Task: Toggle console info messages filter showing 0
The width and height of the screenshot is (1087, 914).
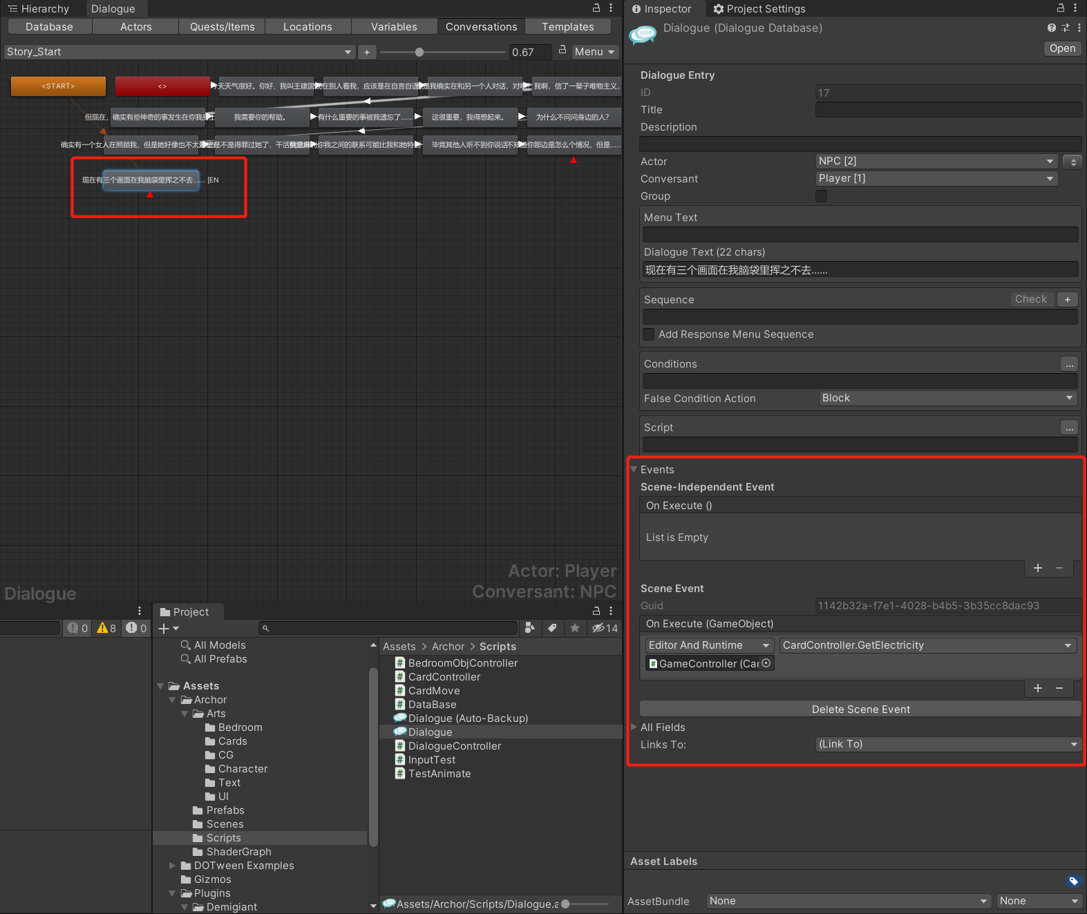Action: pyautogui.click(x=77, y=628)
